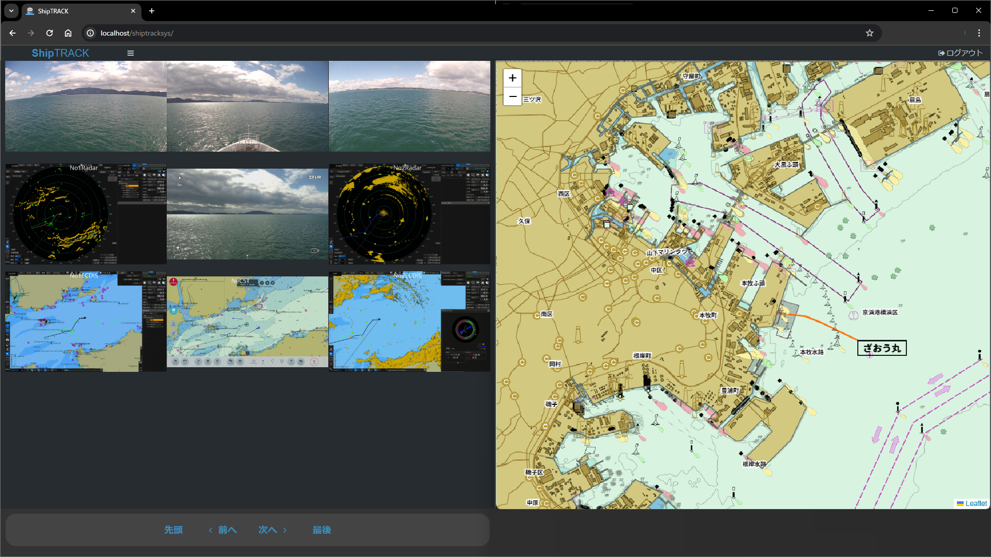Zoom in on the map
The width and height of the screenshot is (991, 557).
pyautogui.click(x=512, y=78)
